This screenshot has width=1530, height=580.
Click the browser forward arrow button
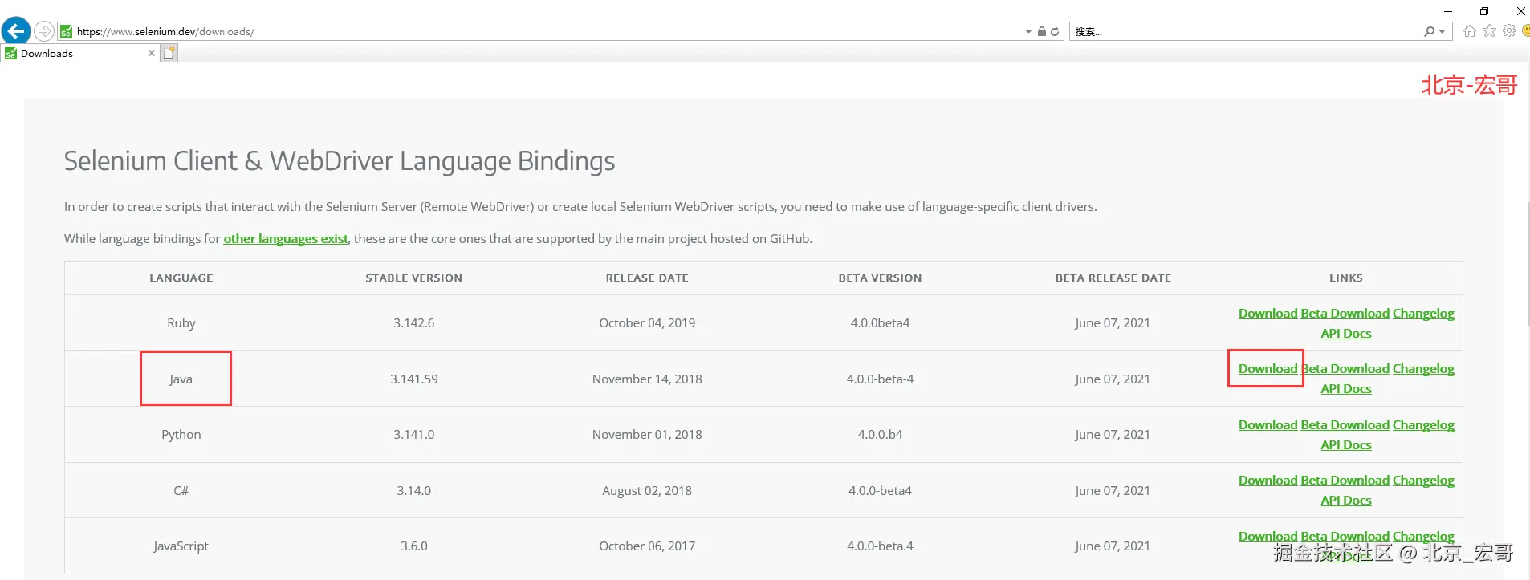44,31
